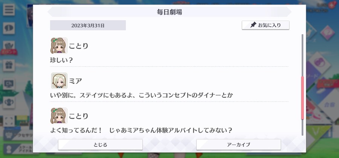Click Mia's dialogue line about ステイツ
The image size is (339, 158).
[x=141, y=95]
